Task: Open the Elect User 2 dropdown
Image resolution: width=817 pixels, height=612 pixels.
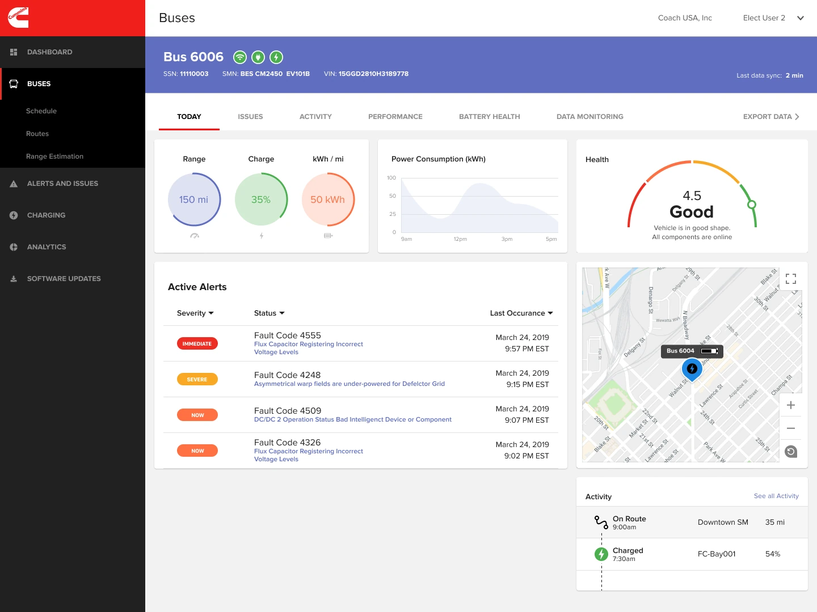Action: (x=773, y=18)
